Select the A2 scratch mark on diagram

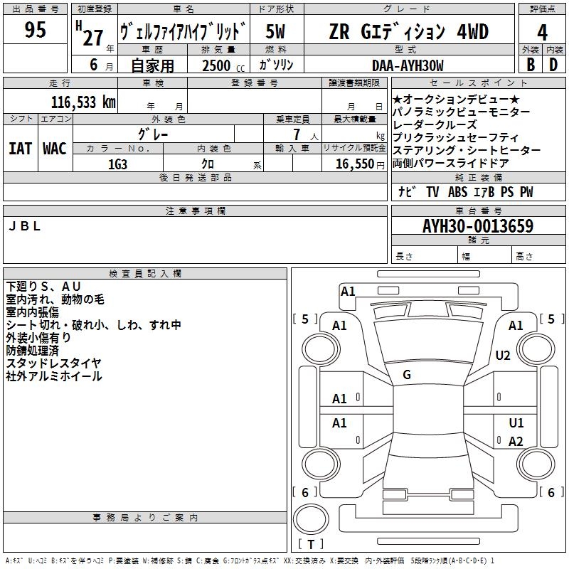pos(516,441)
